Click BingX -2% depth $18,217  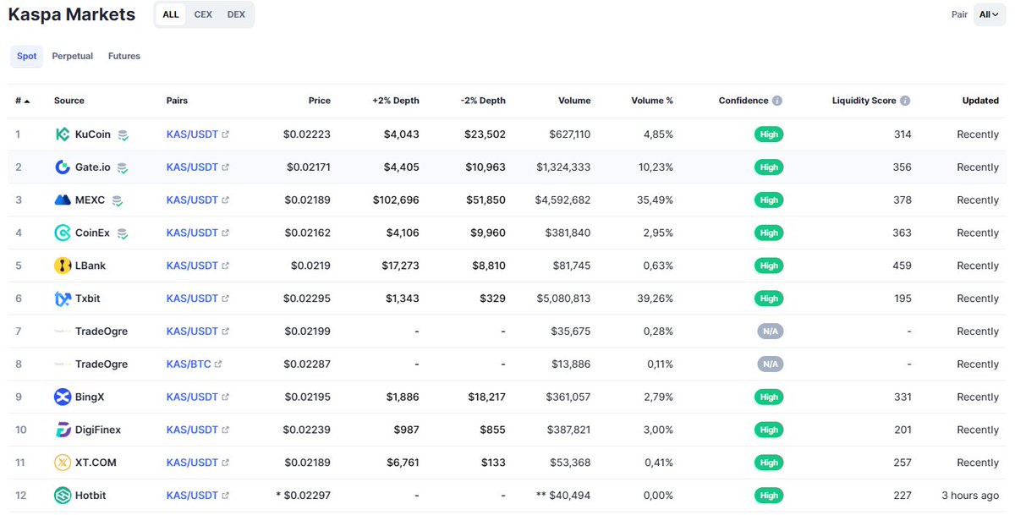486,397
